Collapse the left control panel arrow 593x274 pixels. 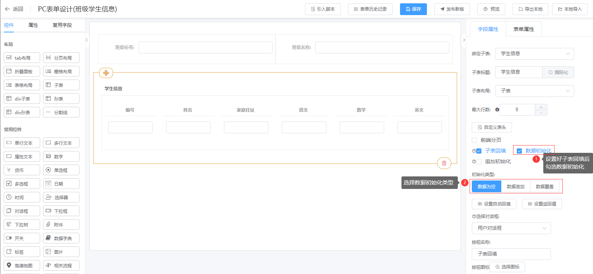click(87, 40)
